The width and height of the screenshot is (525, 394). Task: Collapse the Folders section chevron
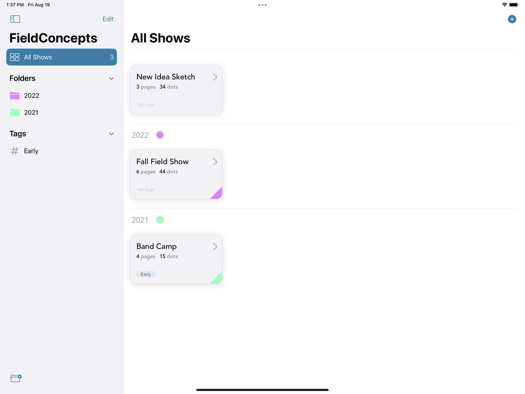(x=111, y=78)
